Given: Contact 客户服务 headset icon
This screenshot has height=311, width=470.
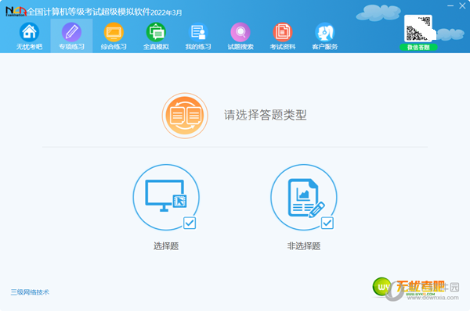Looking at the screenshot, I should (324, 32).
